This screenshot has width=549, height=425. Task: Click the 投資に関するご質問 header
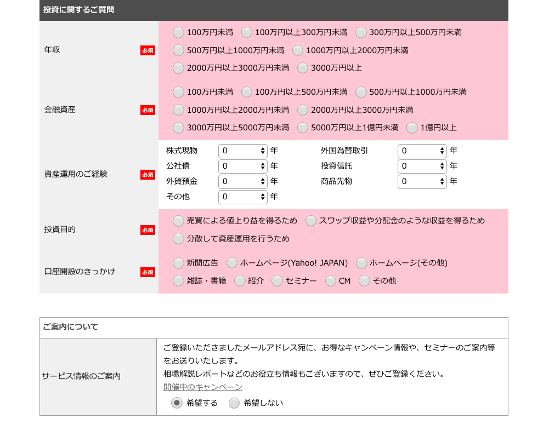click(79, 10)
